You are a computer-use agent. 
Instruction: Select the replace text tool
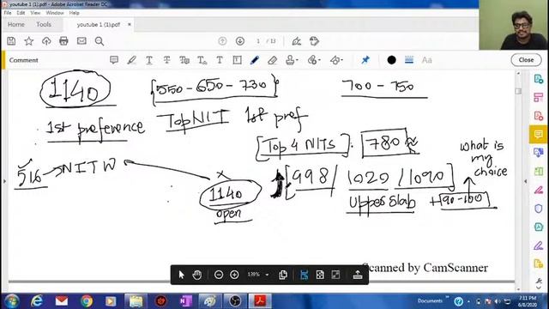pos(184,60)
